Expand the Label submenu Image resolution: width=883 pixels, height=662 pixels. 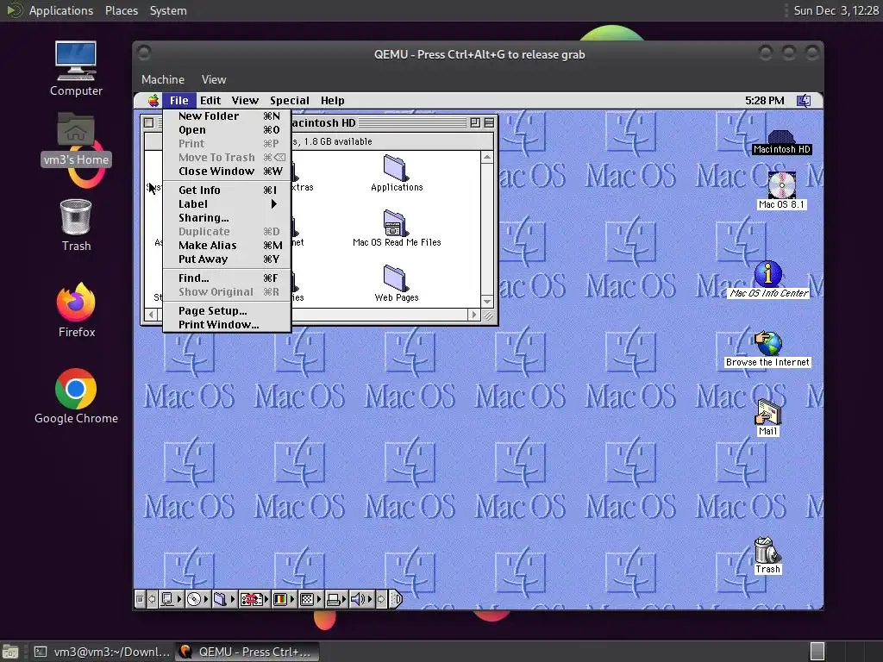click(x=227, y=203)
